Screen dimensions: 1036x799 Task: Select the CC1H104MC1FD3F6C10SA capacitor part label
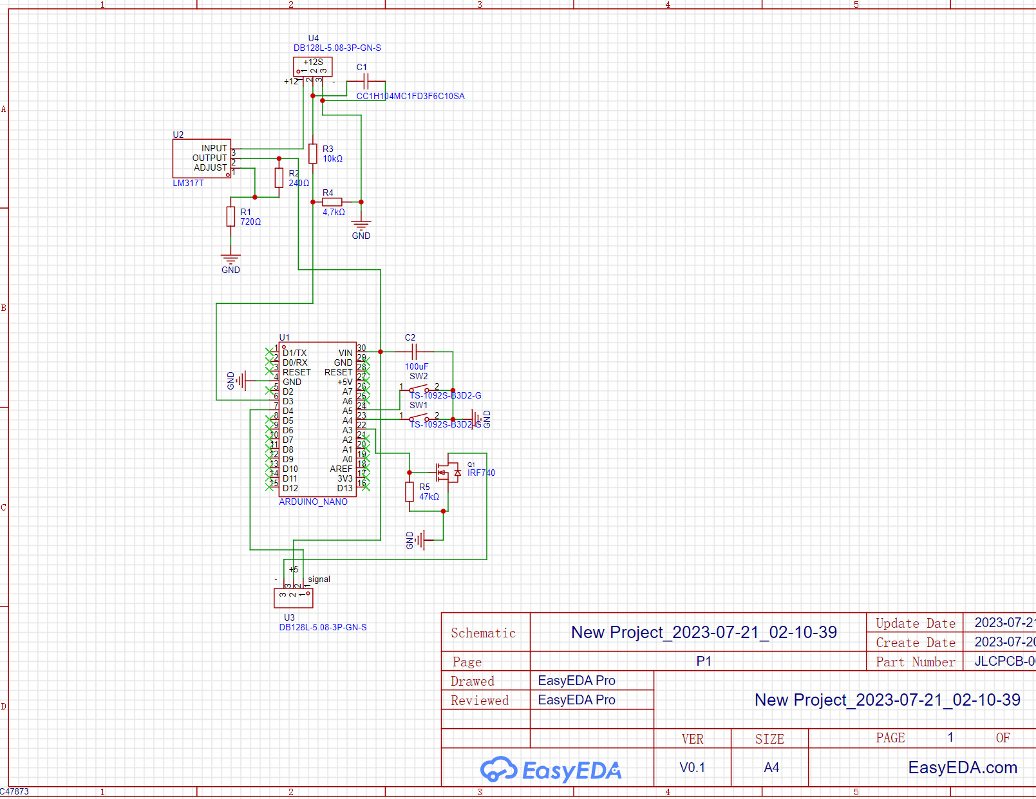pos(410,96)
